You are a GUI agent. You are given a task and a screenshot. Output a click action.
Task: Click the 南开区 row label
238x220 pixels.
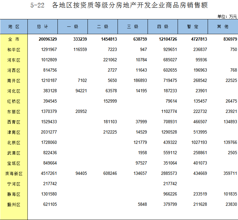14,81
